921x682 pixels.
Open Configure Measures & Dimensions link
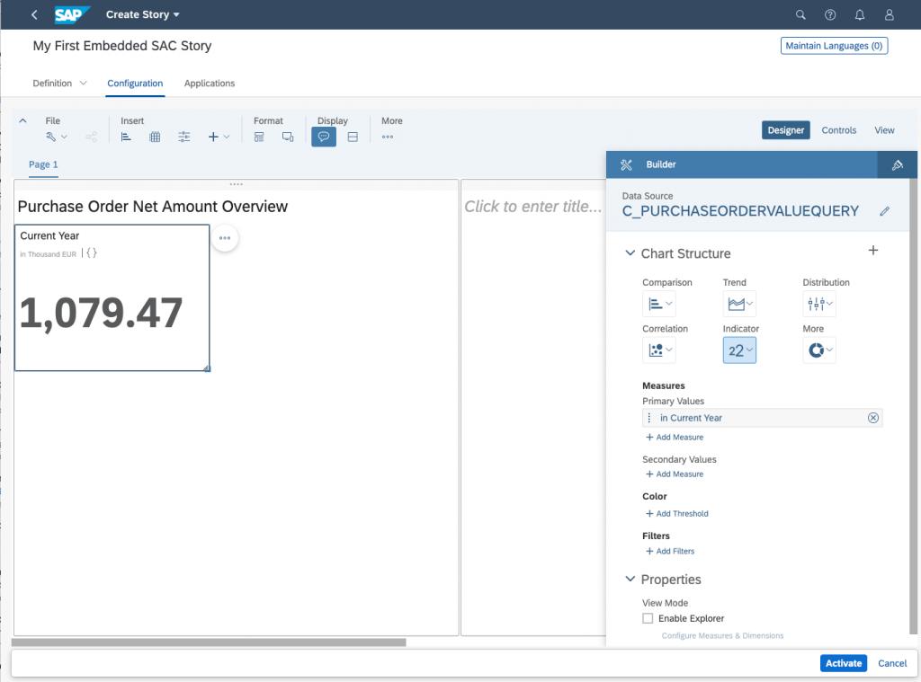coord(722,635)
